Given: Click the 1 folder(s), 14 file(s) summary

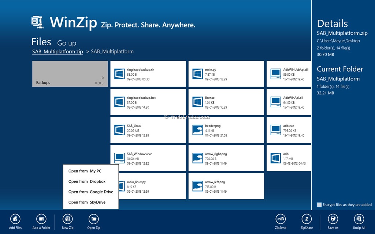Looking at the screenshot, I should pyautogui.click(x=333, y=86).
